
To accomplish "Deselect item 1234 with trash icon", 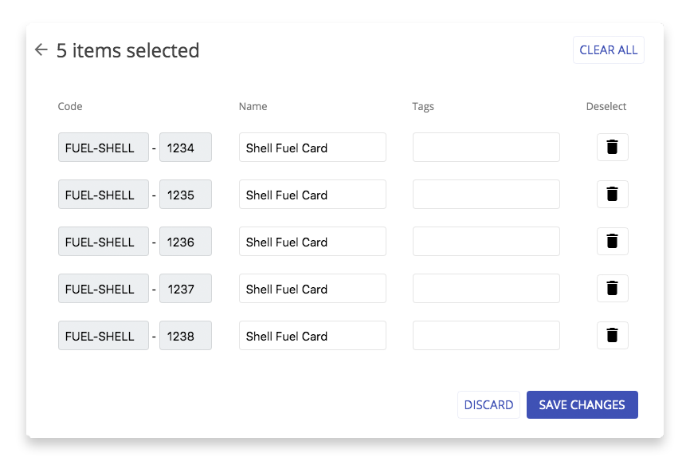I will 613,147.
